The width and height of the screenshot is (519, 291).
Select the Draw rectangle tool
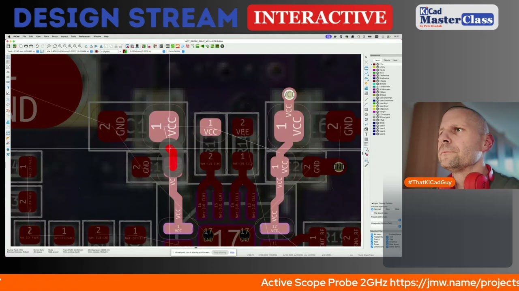pos(366,110)
